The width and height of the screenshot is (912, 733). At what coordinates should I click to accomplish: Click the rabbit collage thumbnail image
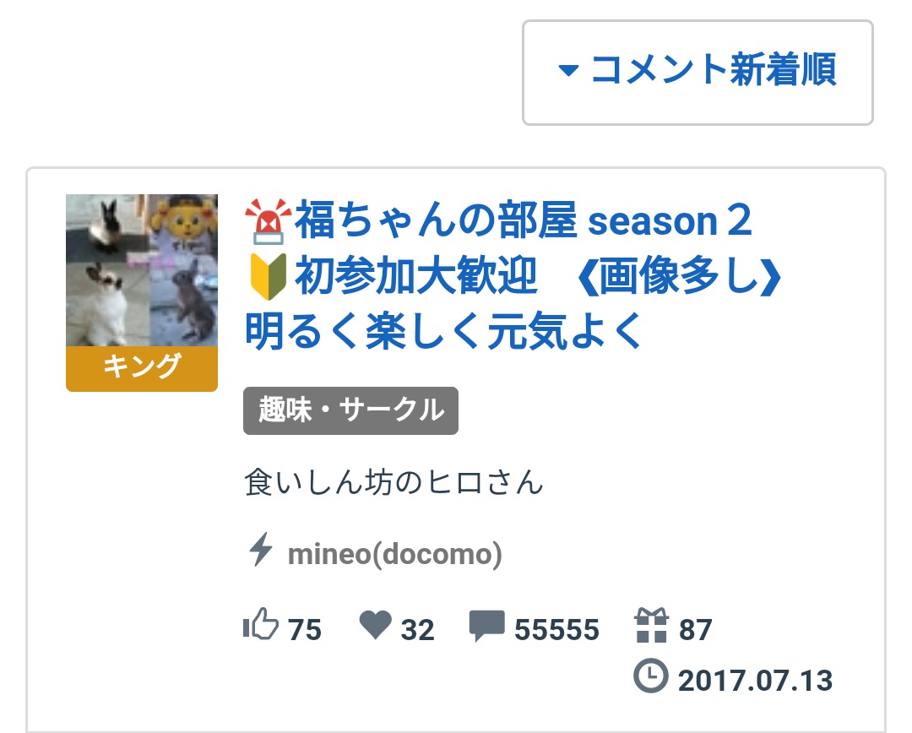(x=141, y=270)
